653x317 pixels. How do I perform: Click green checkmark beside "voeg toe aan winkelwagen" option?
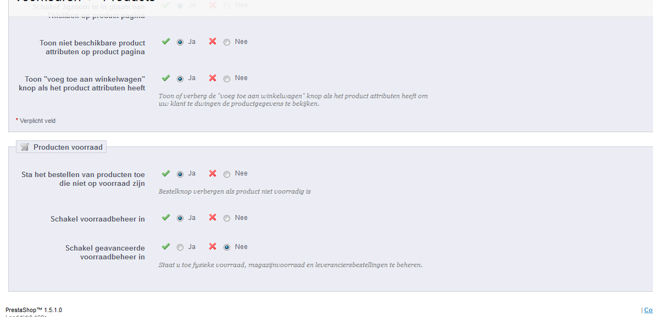coord(166,78)
